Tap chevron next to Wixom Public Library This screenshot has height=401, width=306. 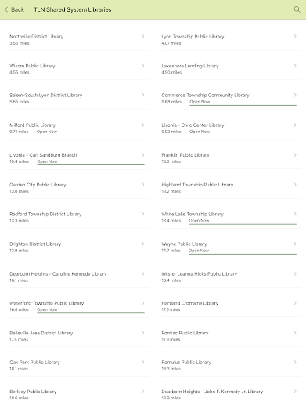pos(143,66)
